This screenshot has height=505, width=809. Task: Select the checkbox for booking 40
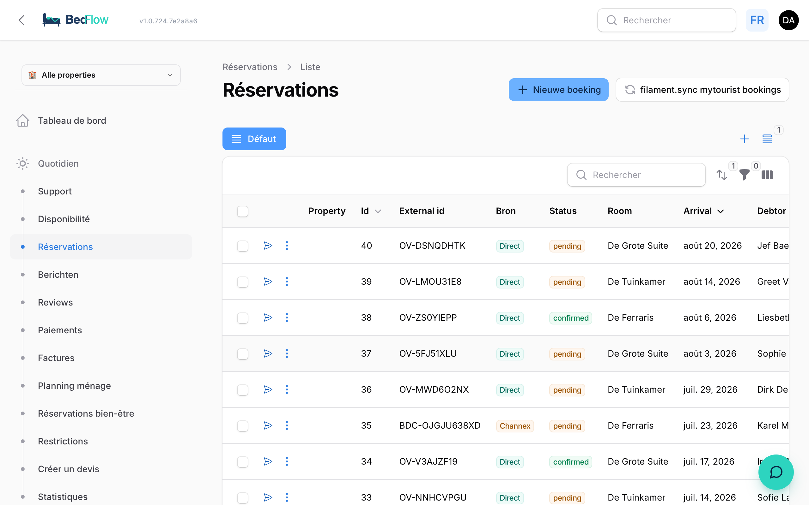tap(243, 246)
